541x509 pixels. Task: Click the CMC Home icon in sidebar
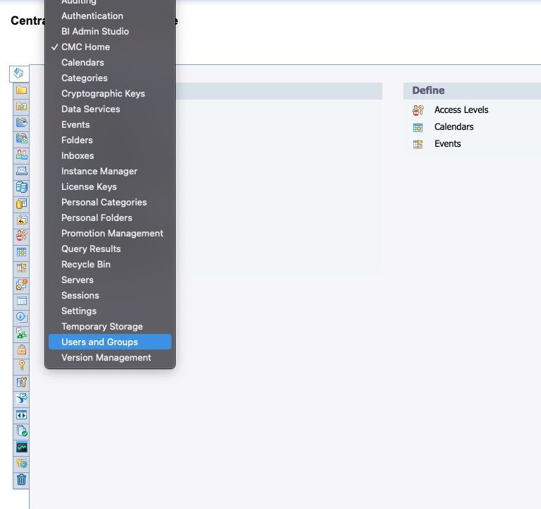[19, 73]
